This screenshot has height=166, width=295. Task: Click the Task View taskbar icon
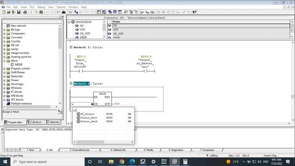click(100, 162)
